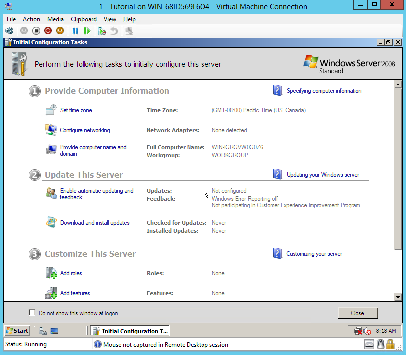Click the red Shut Down toolbar icon
This screenshot has width=406, height=355.
click(48, 31)
